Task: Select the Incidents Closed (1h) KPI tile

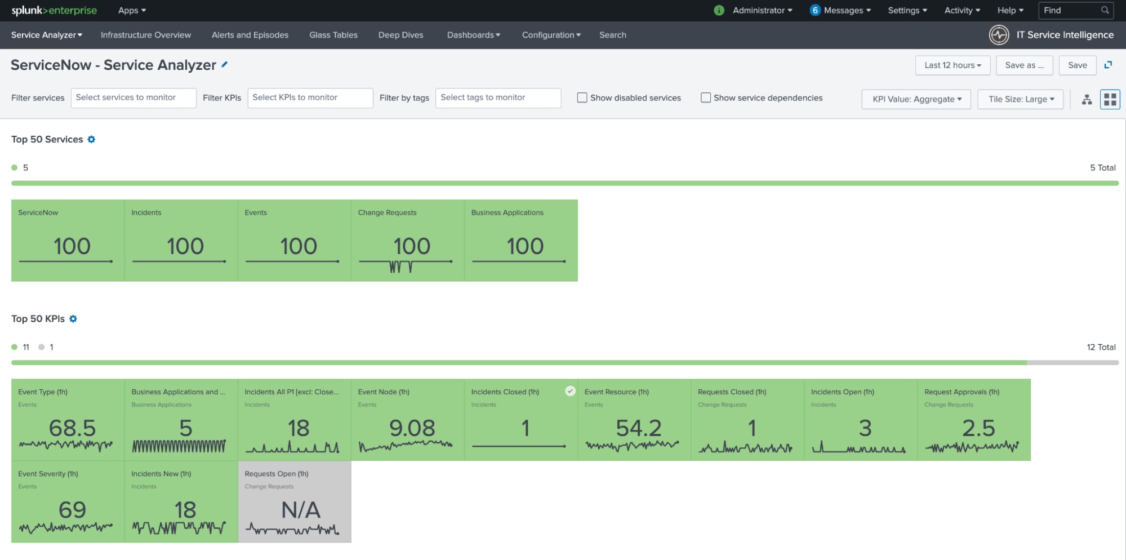Action: pos(521,420)
